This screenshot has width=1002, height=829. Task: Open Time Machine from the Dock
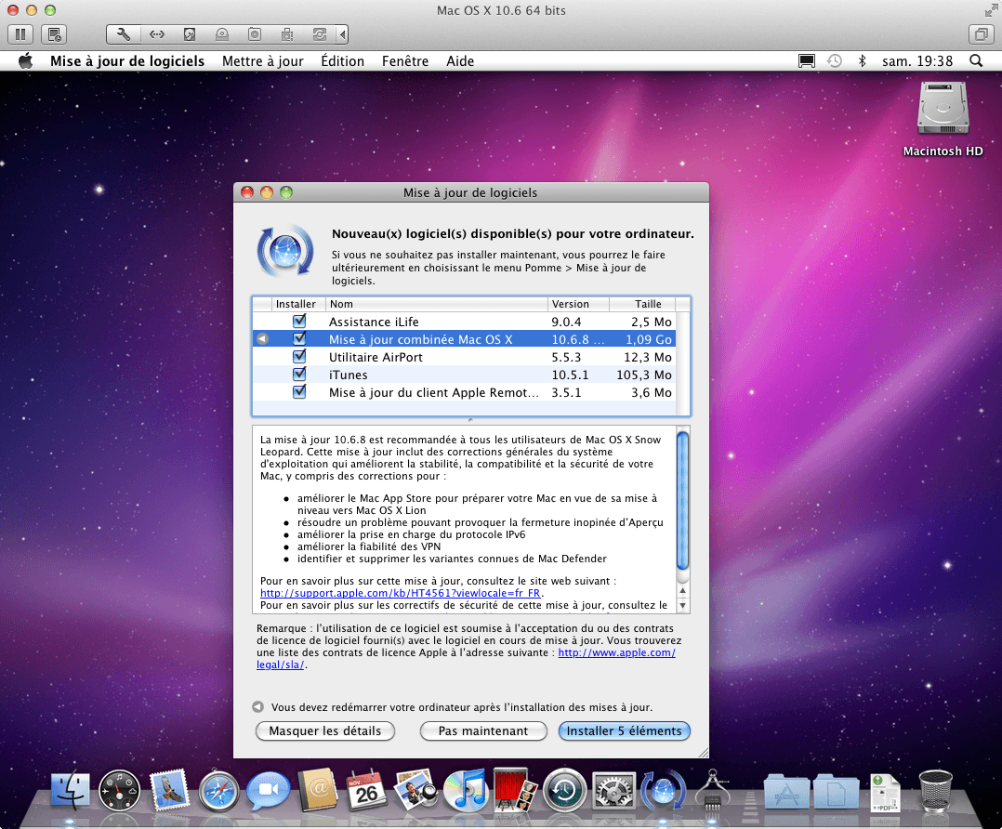click(x=564, y=790)
